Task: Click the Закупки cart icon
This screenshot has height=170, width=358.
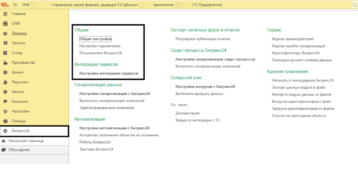Action: 5,43
